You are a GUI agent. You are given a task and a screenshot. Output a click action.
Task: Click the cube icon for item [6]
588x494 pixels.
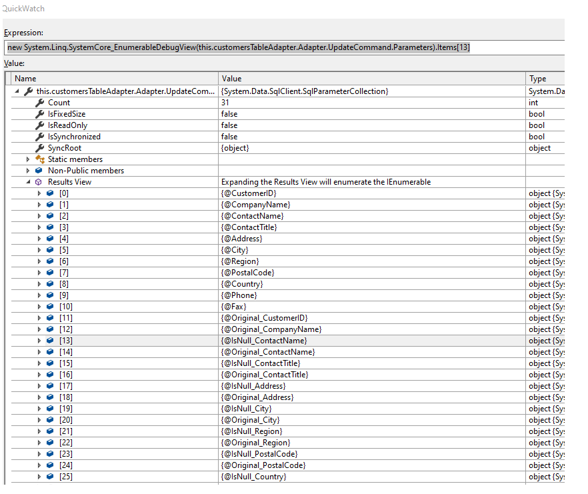tap(50, 261)
